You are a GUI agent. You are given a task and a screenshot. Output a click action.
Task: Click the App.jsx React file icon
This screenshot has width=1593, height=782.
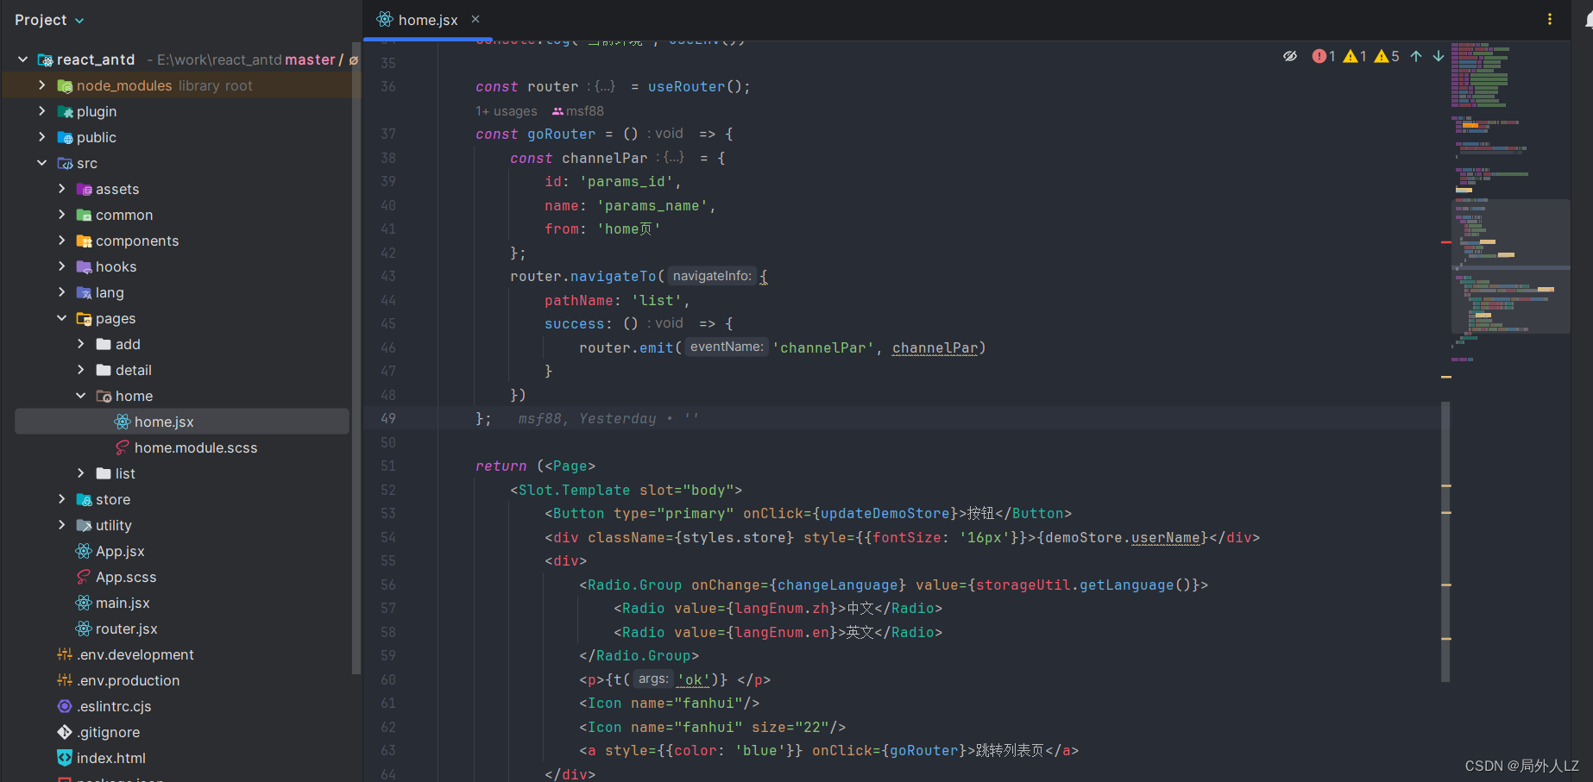click(84, 551)
